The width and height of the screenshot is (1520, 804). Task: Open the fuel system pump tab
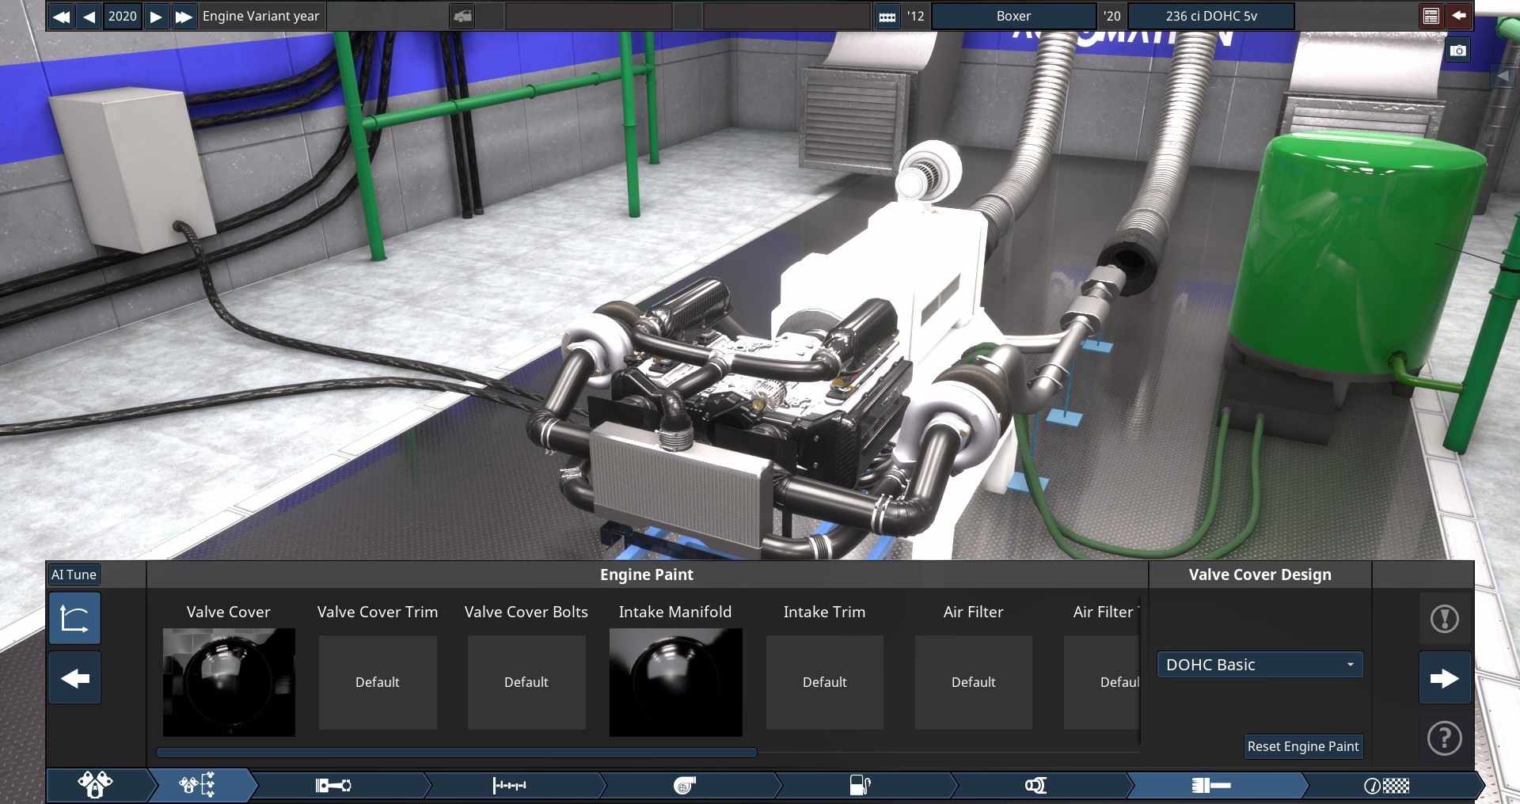click(860, 785)
